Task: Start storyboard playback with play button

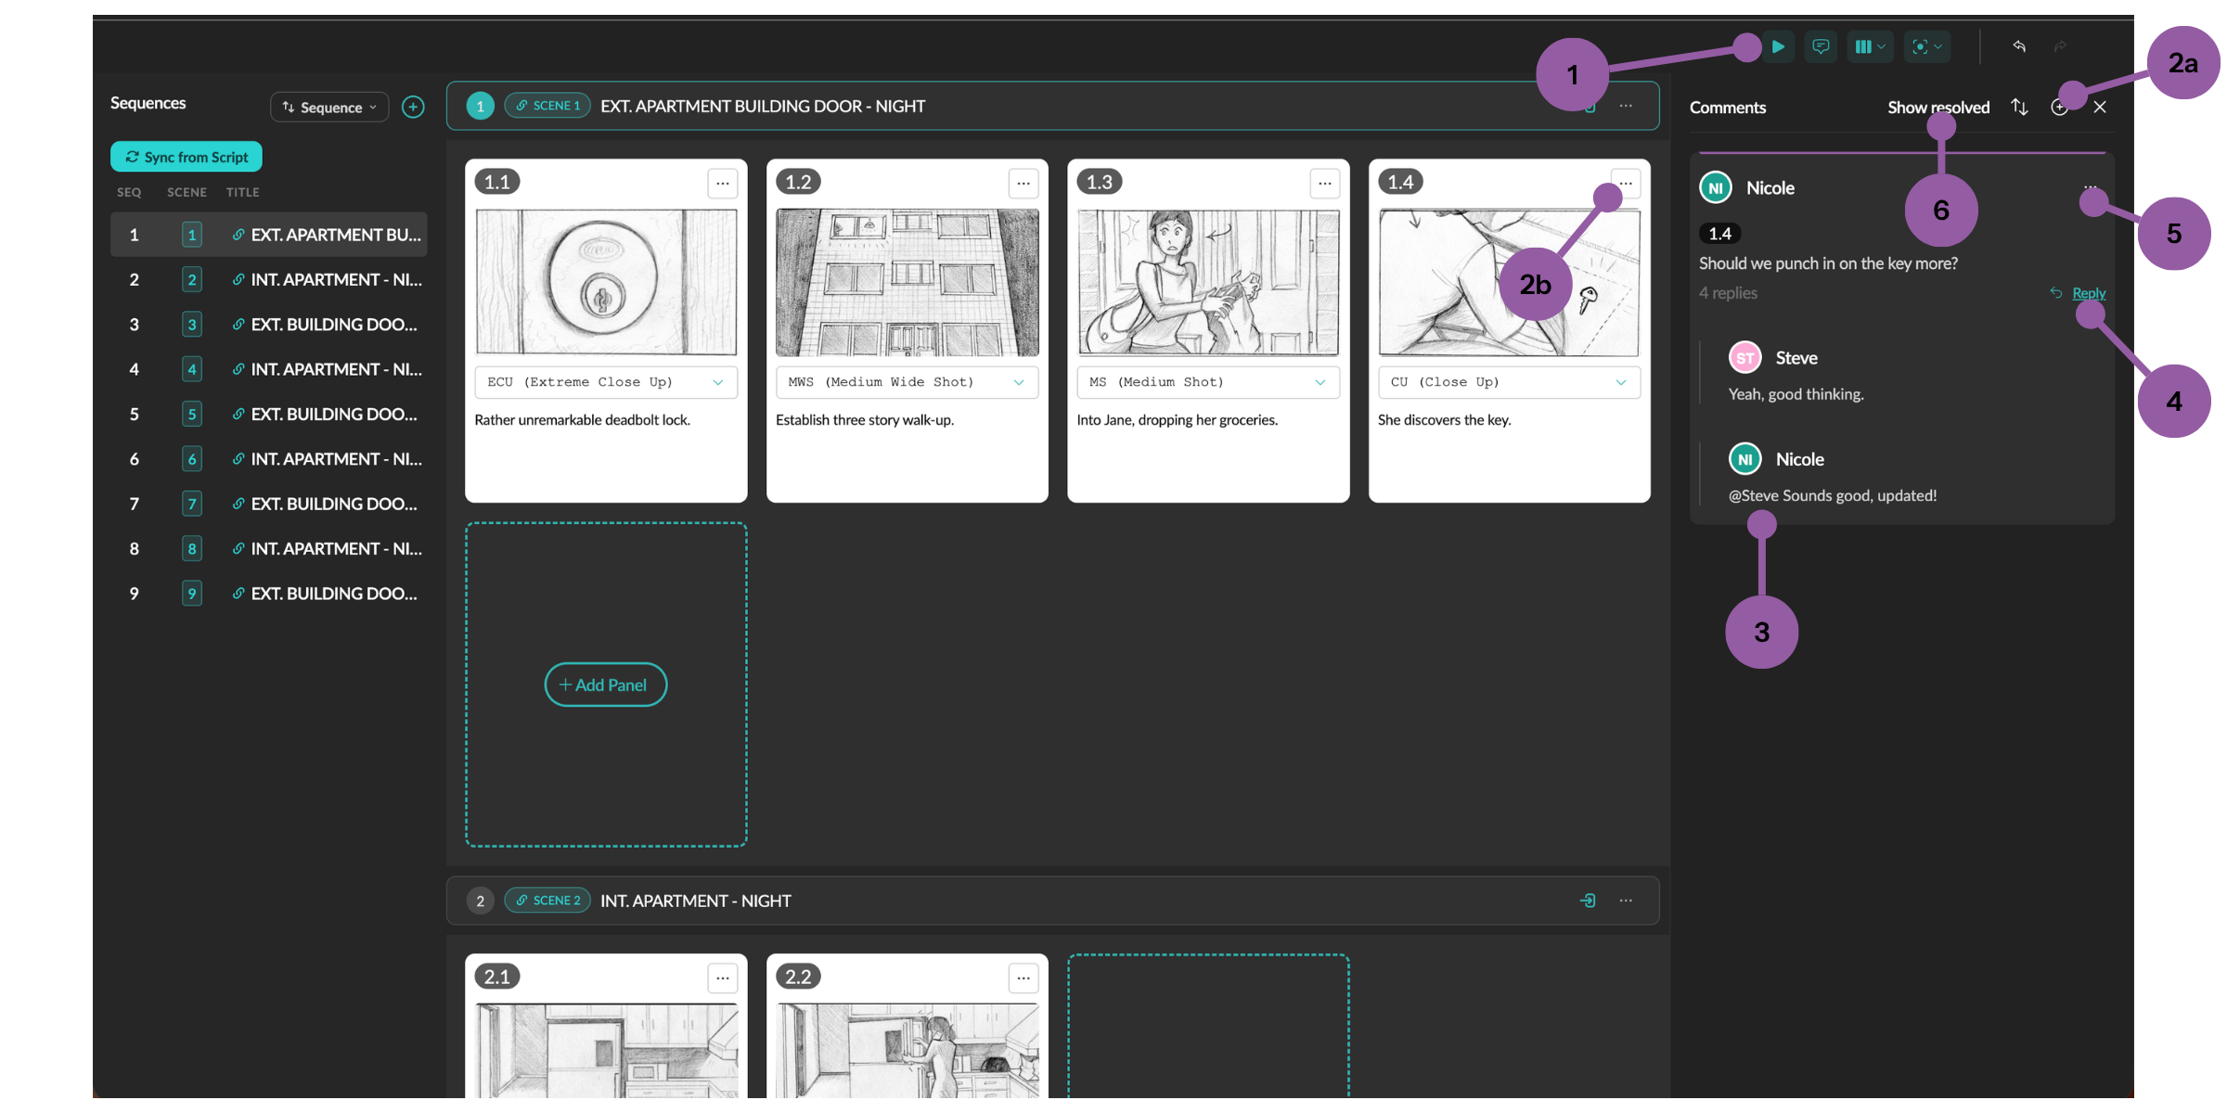Action: tap(1778, 46)
